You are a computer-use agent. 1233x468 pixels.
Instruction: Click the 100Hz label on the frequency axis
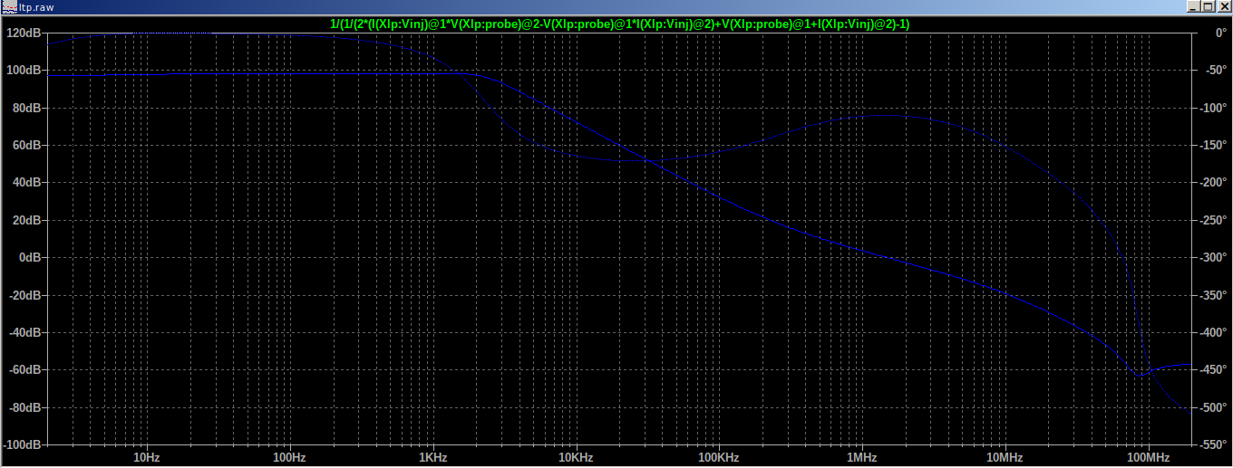[289, 458]
